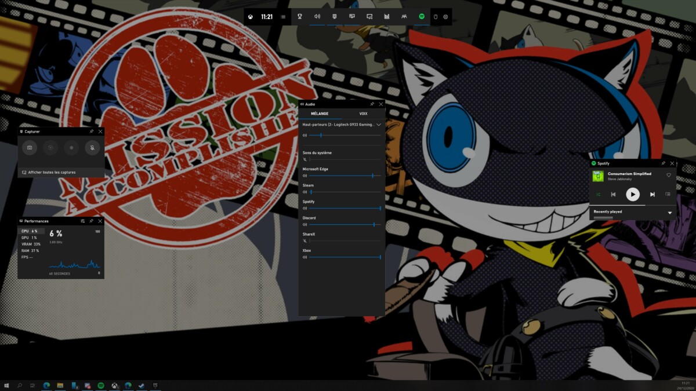This screenshot has height=391, width=696.
Task: Skip to the previous Spotify track
Action: 613,195
